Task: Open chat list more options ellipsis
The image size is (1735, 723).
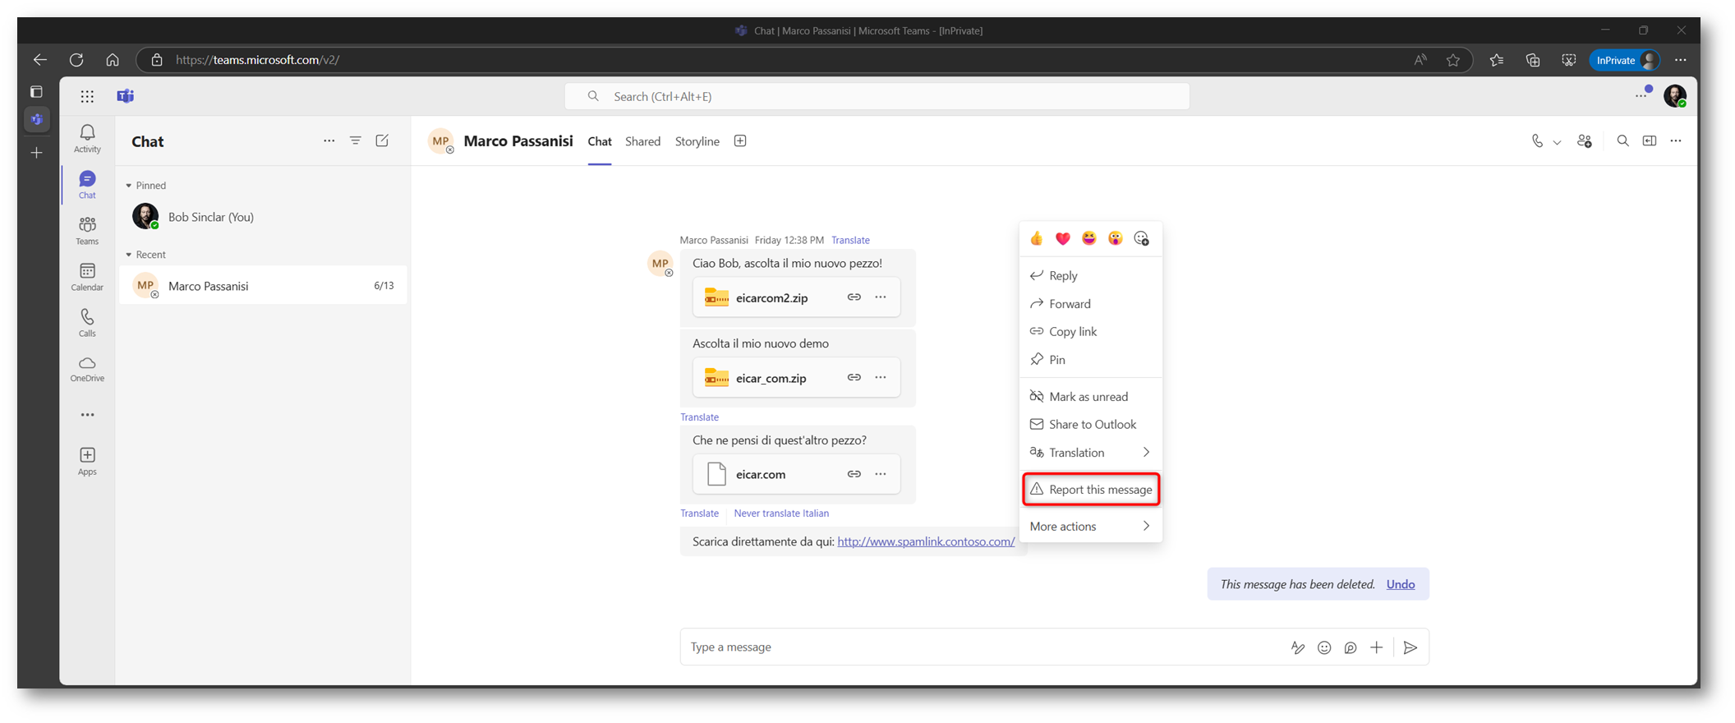Action: click(329, 140)
